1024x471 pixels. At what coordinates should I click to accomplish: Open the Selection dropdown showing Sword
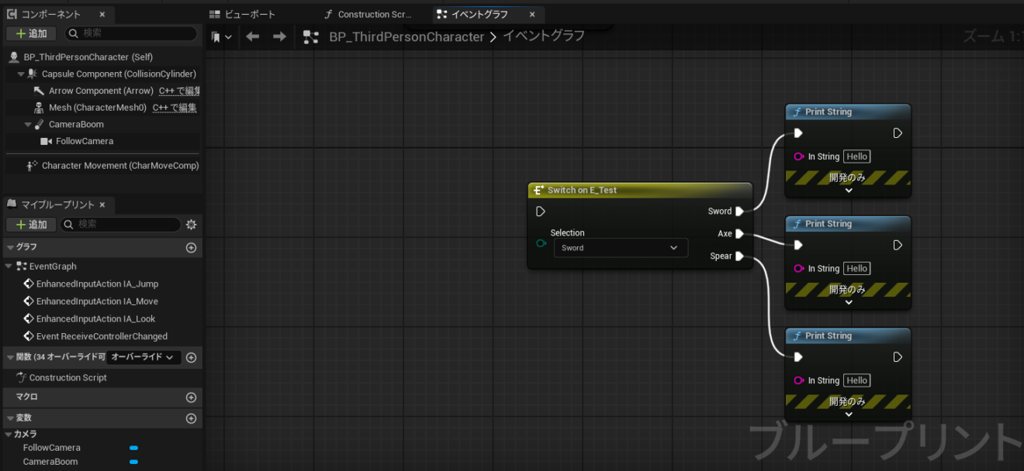coord(621,247)
